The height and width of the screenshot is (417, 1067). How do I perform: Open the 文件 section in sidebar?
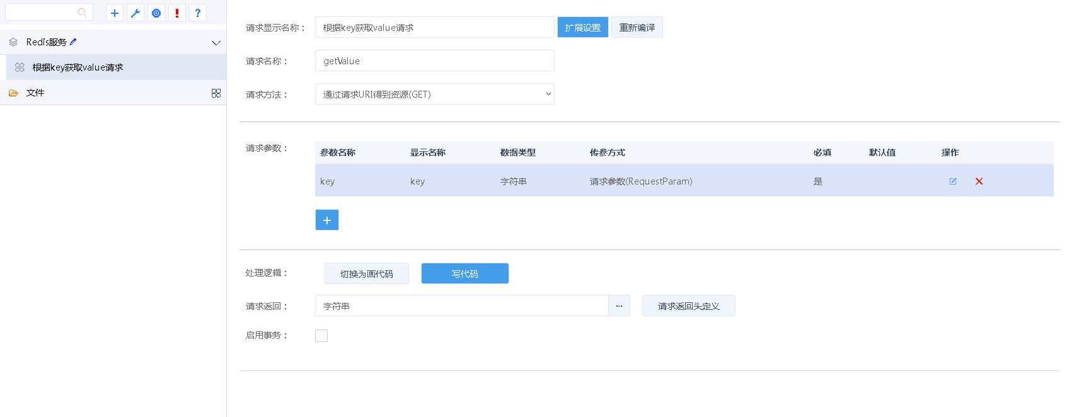35,93
